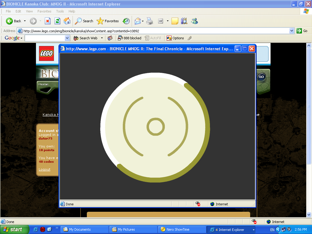
Task: Click the Logout link
Action: pyautogui.click(x=44, y=169)
